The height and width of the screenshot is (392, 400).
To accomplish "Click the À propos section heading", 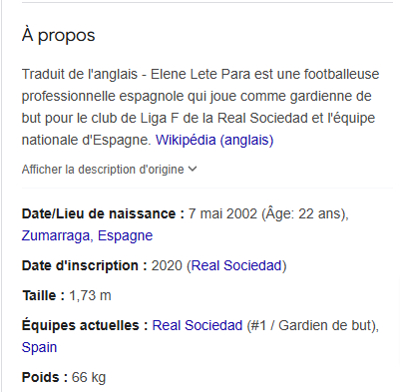I will (x=59, y=35).
